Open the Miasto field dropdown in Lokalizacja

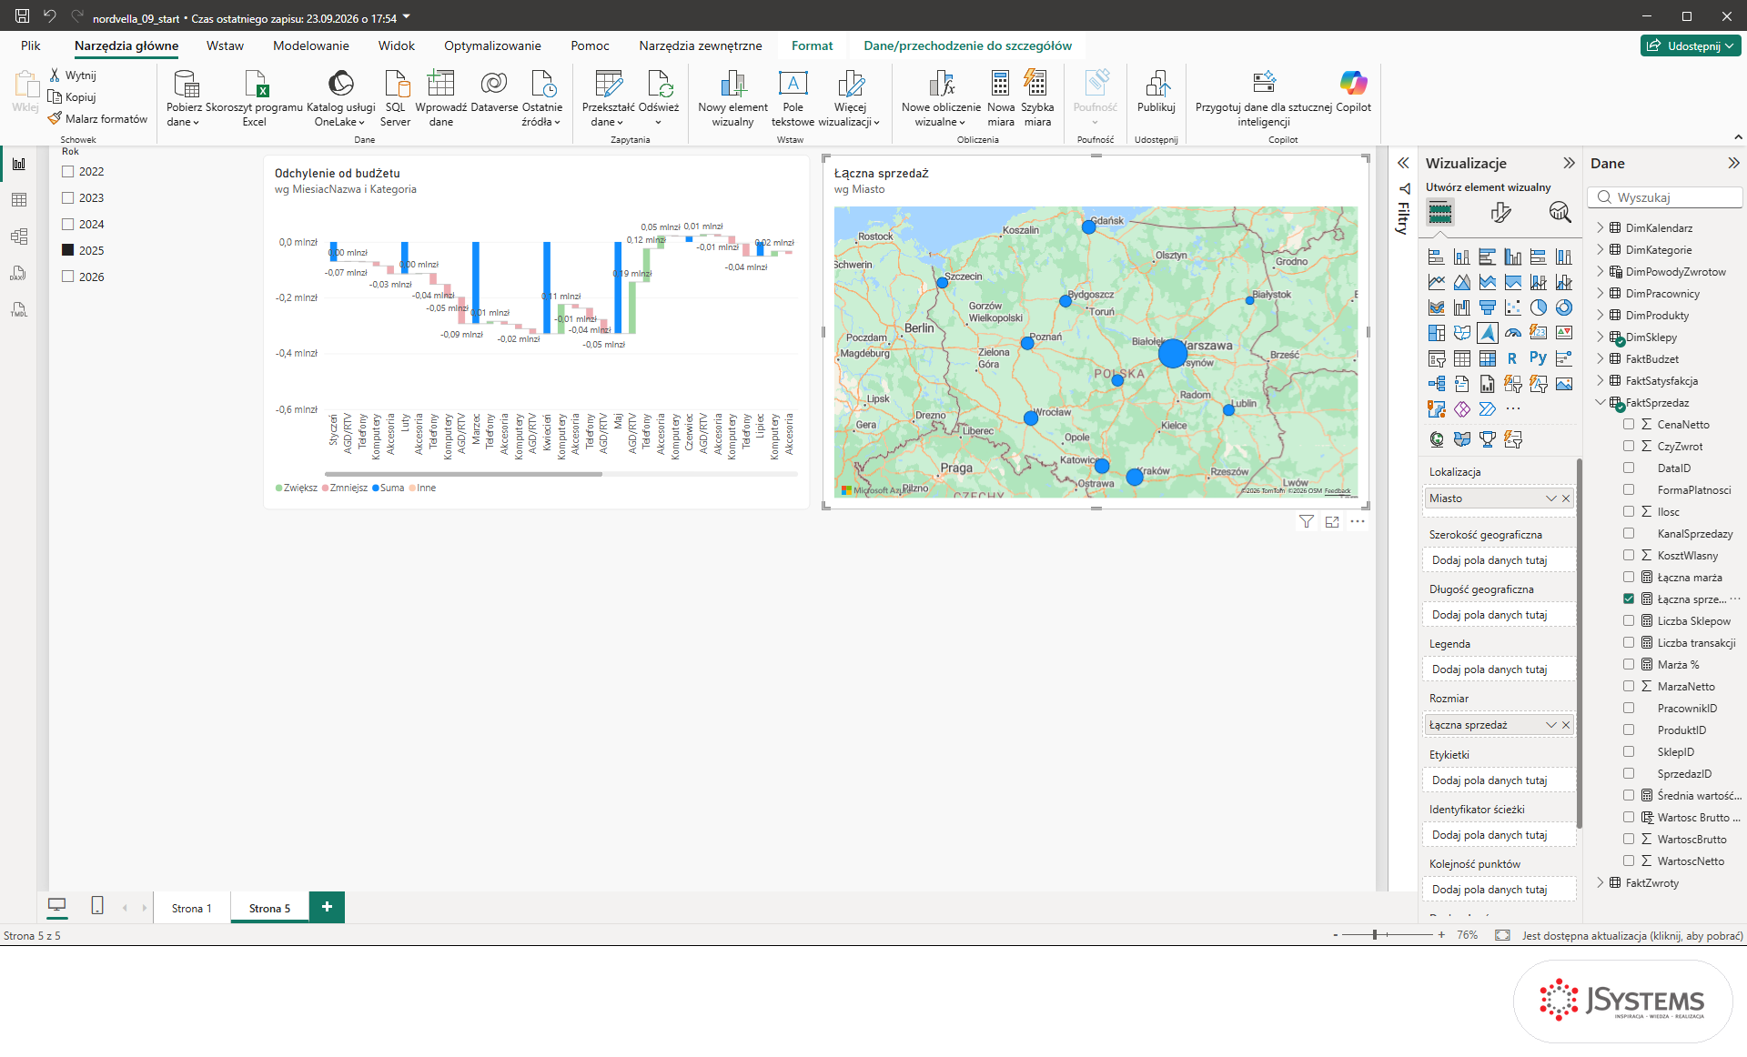pos(1551,498)
